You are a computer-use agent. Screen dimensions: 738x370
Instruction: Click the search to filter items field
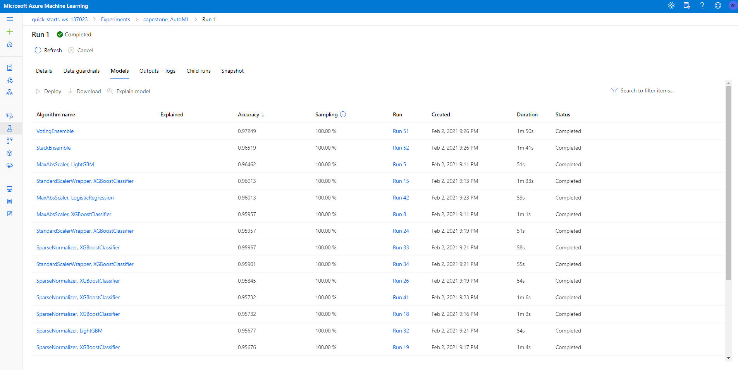(647, 90)
